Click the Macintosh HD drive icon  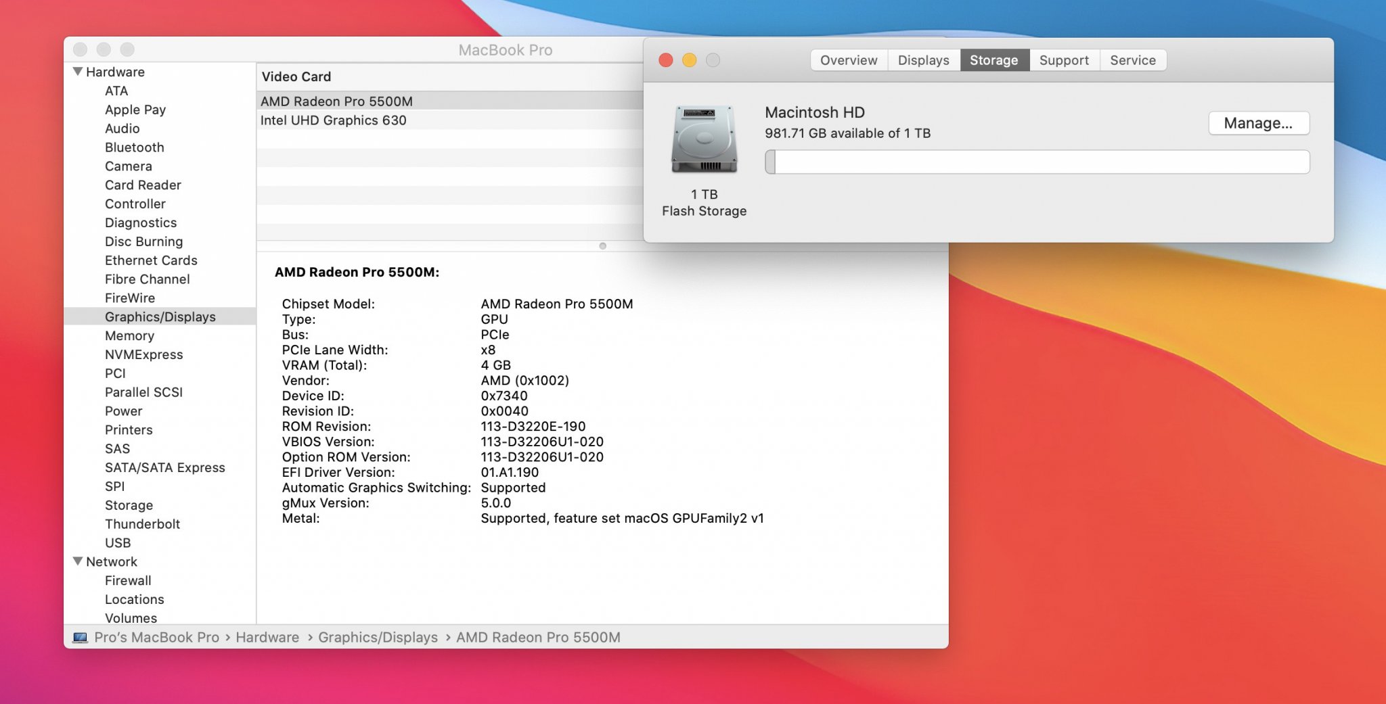pyautogui.click(x=704, y=139)
